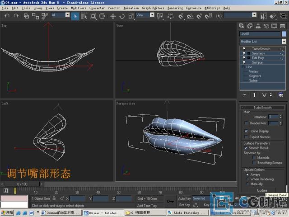The image size is (289, 217).
Task: Uncheck Isoline Display checkbox
Action: pos(246,131)
